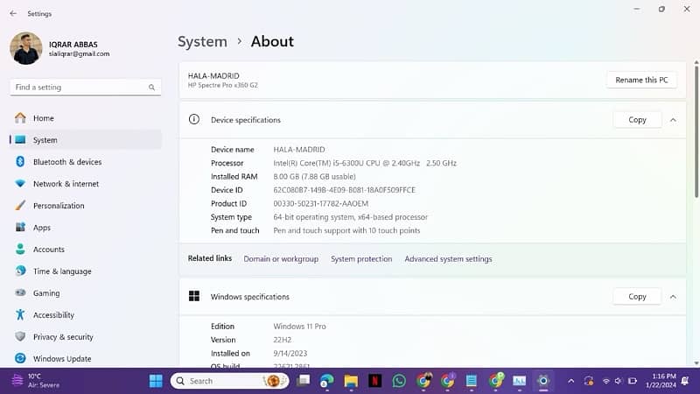700x394 pixels.
Task: Launch Netflix from the taskbar
Action: (374, 381)
